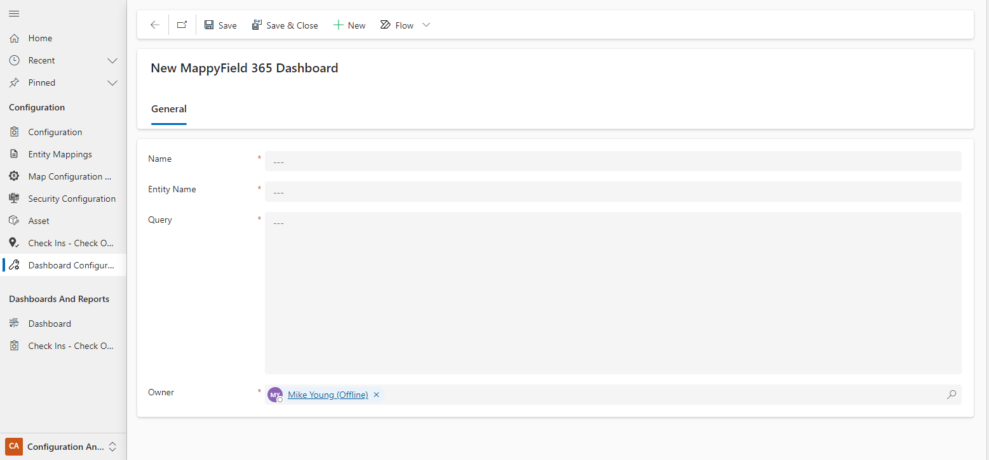Switch to the General tab

169,108
